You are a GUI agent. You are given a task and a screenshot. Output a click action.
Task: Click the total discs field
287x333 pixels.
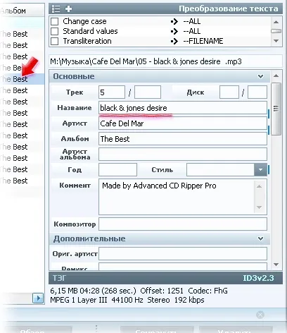257,92
